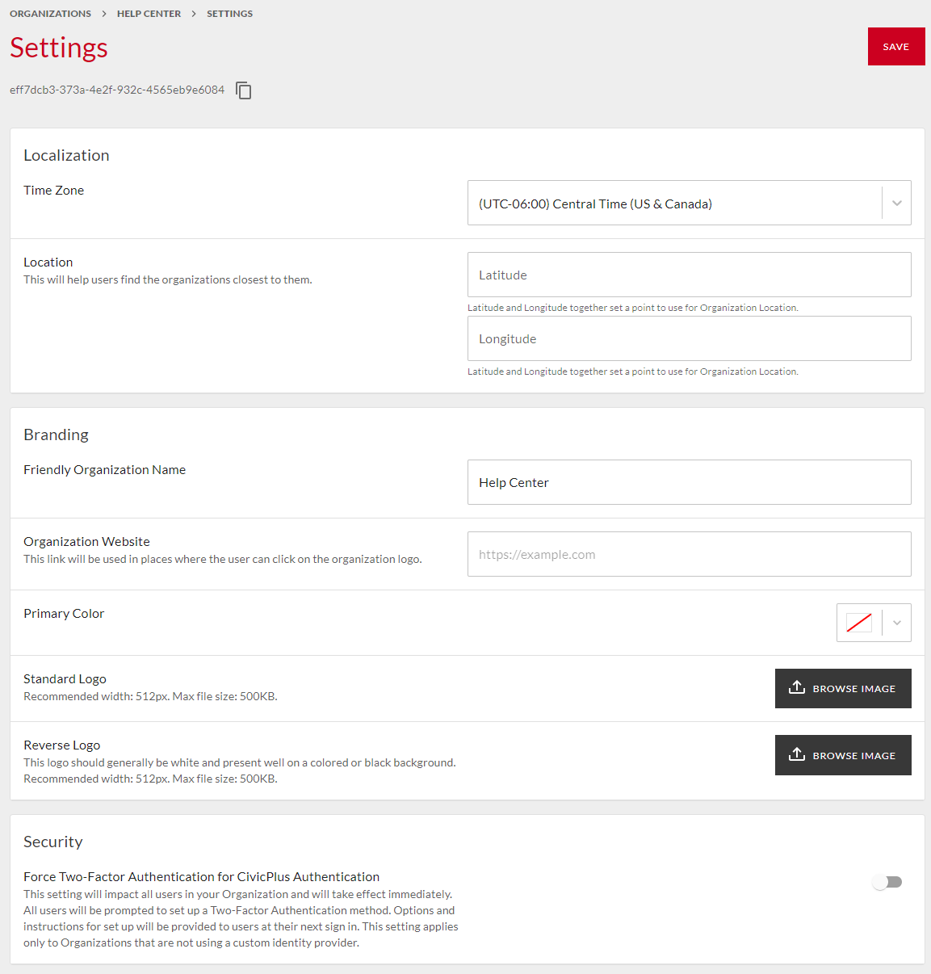The height and width of the screenshot is (974, 931).
Task: Browse image for Standard Logo
Action: tap(843, 688)
